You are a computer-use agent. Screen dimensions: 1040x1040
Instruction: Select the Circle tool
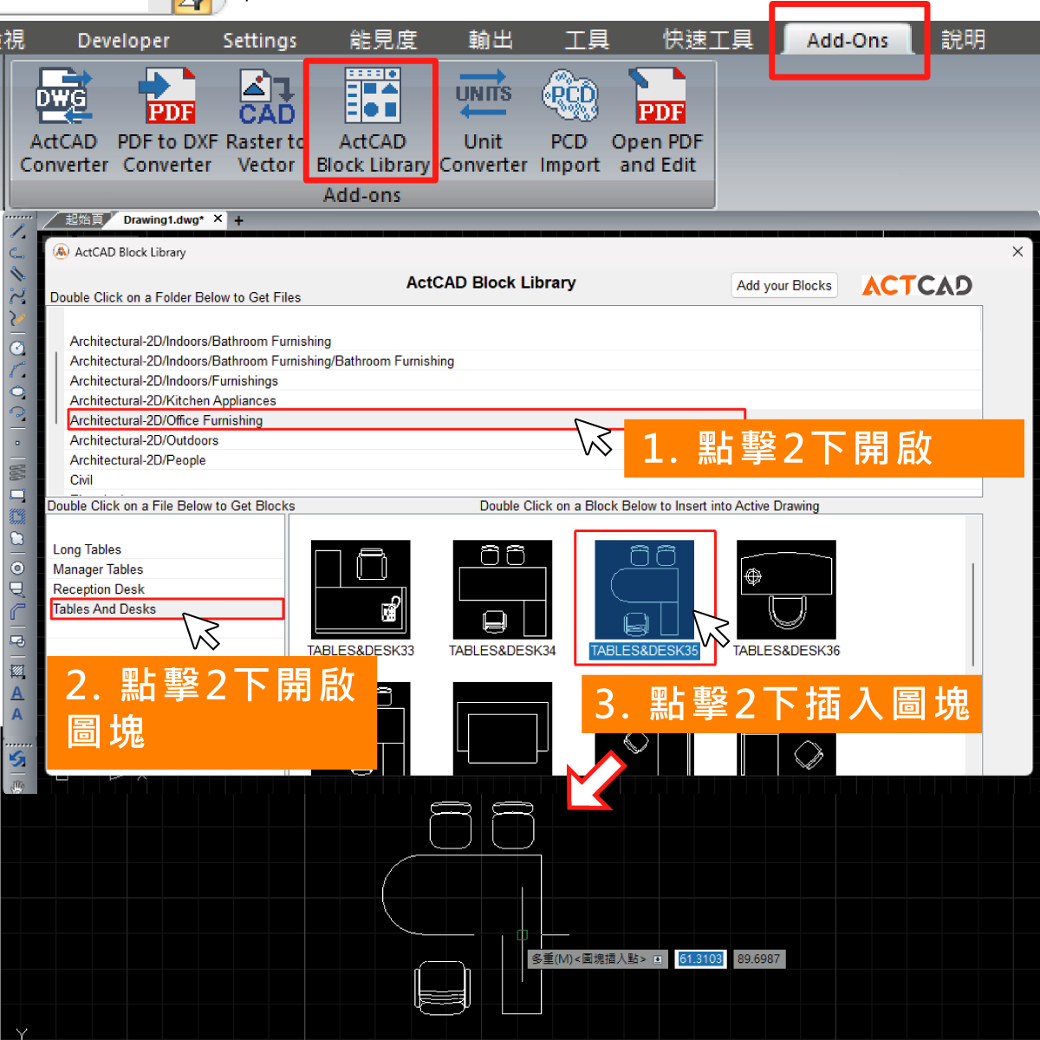pos(17,348)
